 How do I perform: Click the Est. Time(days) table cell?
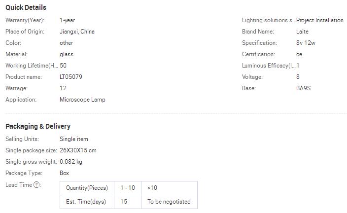86,202
